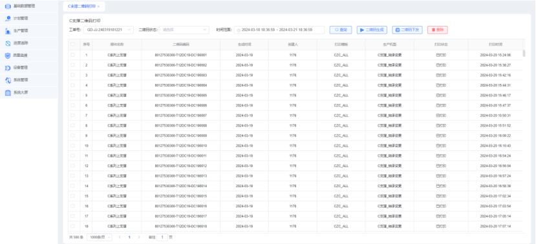Click code 80127530300-T12DC19-DC190004
Viewport: 536px width, 244px height.
point(181,85)
